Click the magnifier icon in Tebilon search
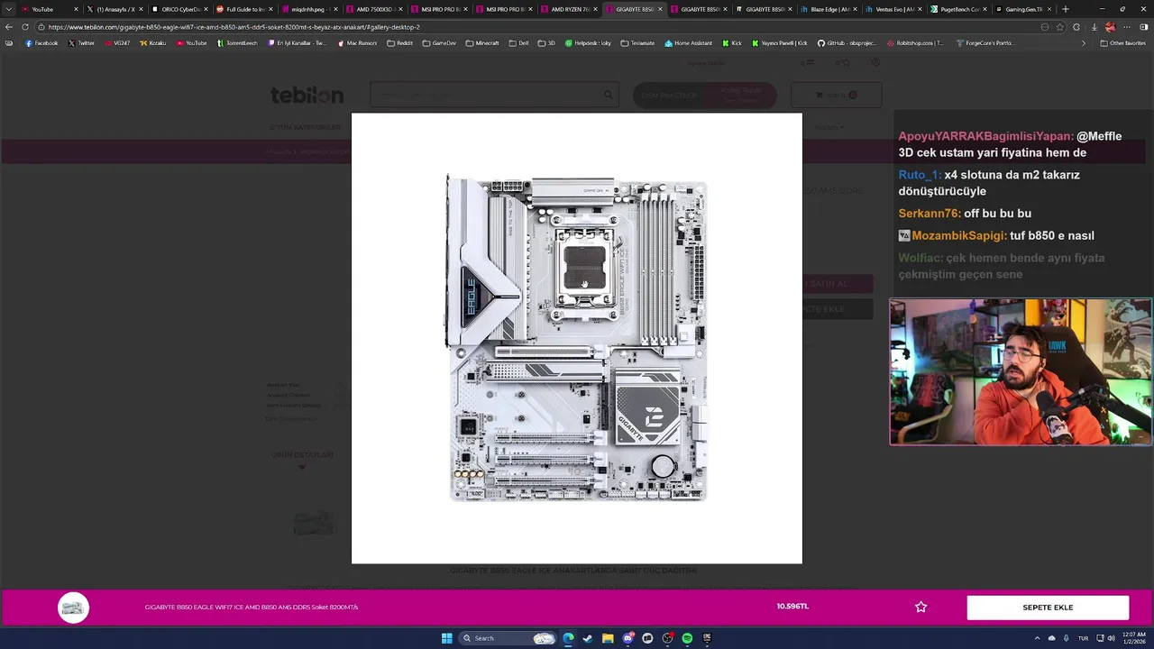This screenshot has width=1154, height=649. tap(609, 95)
